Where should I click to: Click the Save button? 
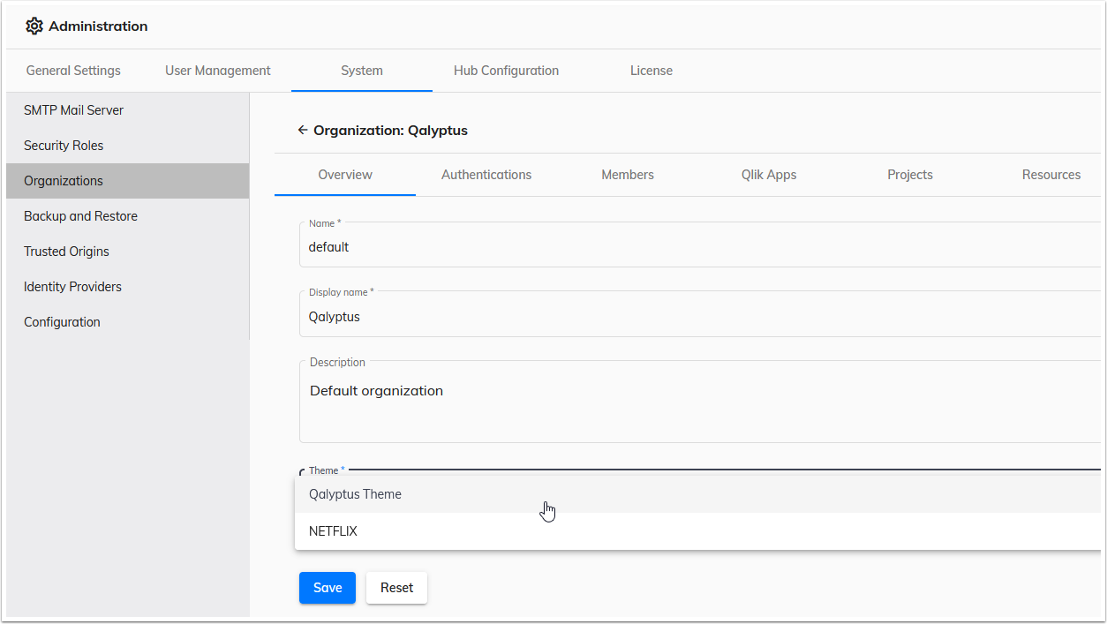327,587
